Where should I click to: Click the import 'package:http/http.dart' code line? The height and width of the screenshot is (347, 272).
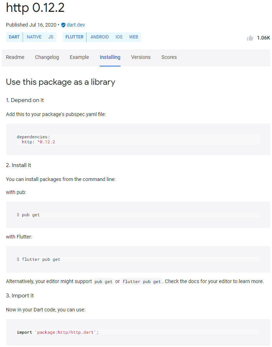coord(57,332)
